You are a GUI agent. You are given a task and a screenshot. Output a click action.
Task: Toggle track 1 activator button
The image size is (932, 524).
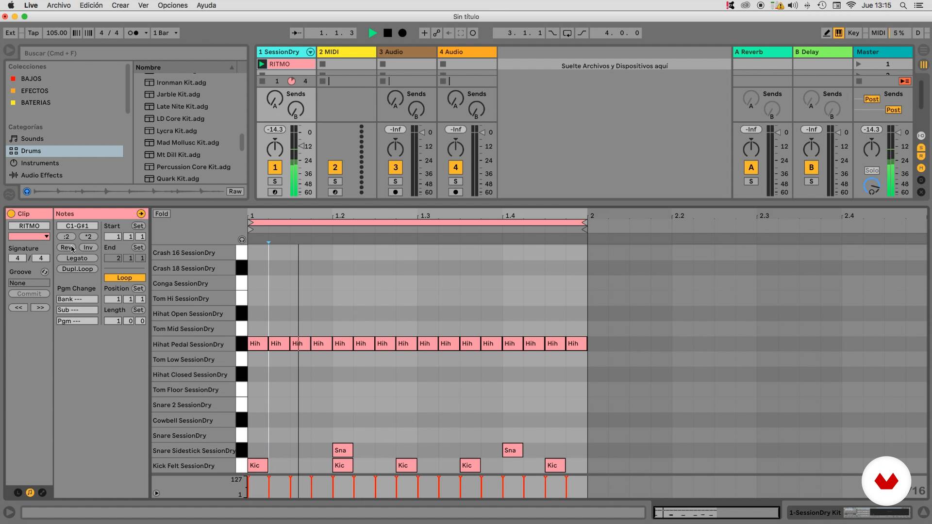pos(275,167)
